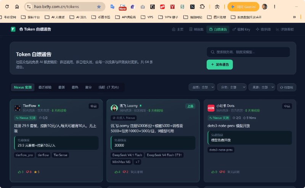This screenshot has width=305, height=188.
Task: Switch to the 临期 (7 天内) tab
Action: coord(109,87)
